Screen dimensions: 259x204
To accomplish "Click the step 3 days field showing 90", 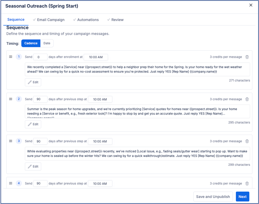I will point(40,142).
